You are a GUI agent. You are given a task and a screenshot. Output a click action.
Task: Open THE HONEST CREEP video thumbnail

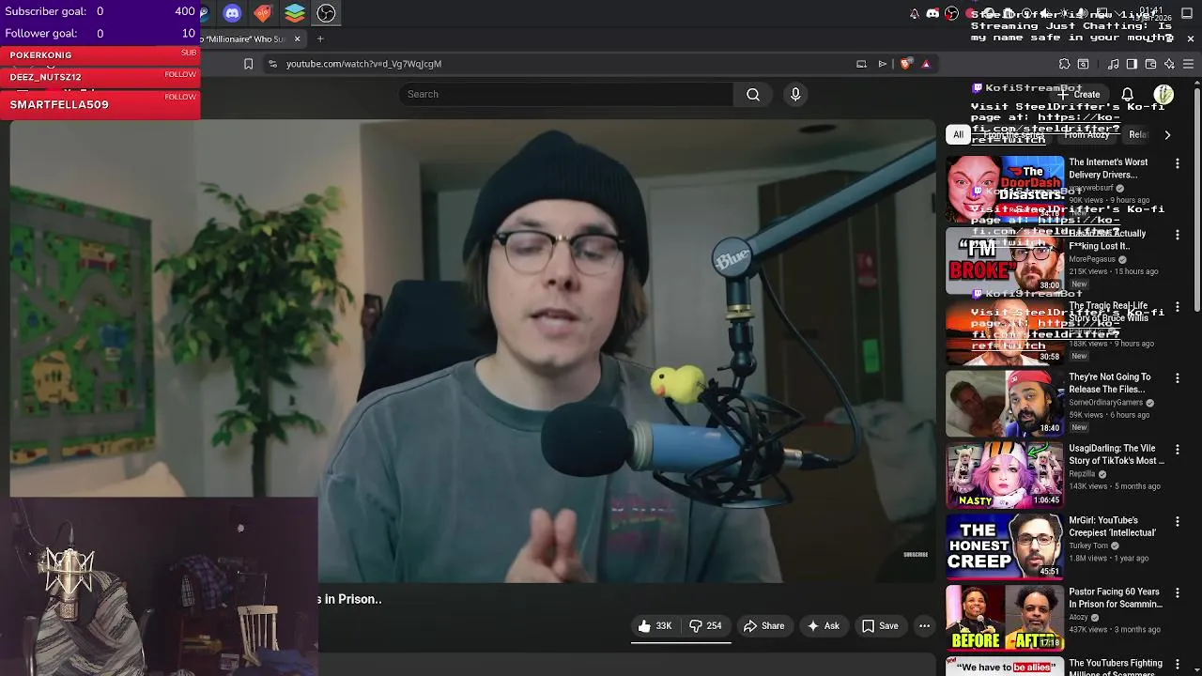[x=1005, y=546]
